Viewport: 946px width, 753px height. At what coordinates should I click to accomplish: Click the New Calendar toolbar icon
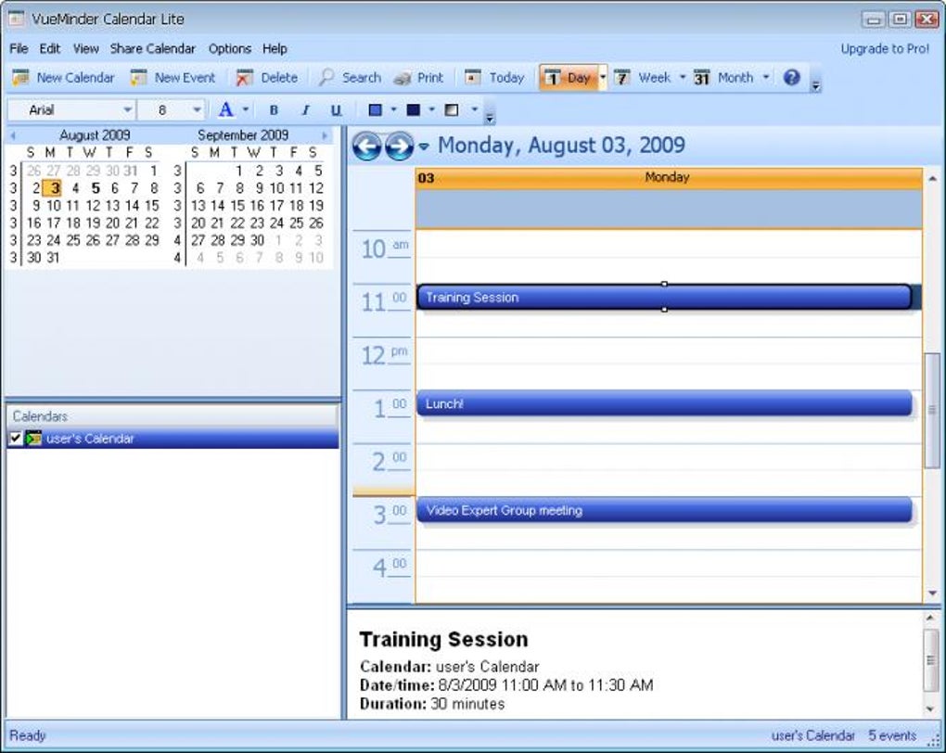point(20,78)
